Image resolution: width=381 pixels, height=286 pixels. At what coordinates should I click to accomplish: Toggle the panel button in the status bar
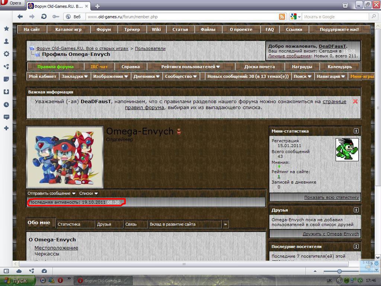[6, 271]
